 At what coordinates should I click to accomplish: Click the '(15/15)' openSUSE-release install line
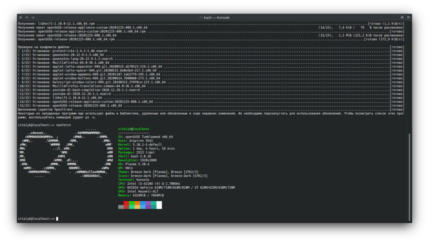(211, 106)
